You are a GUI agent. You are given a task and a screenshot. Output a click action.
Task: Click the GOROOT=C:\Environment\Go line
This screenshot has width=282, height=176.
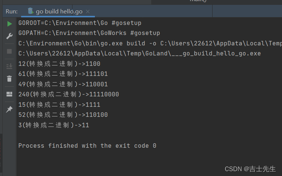[x=80, y=23]
